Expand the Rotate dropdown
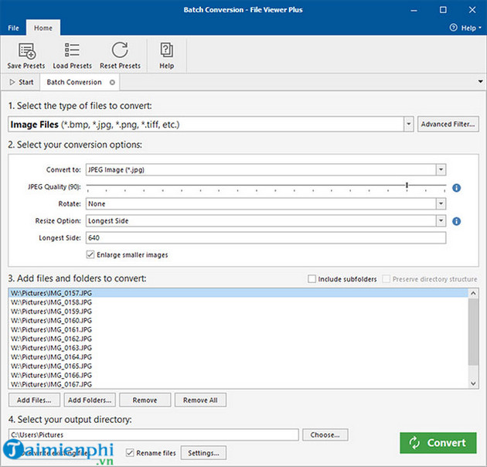This screenshot has width=487, height=467. coord(441,204)
